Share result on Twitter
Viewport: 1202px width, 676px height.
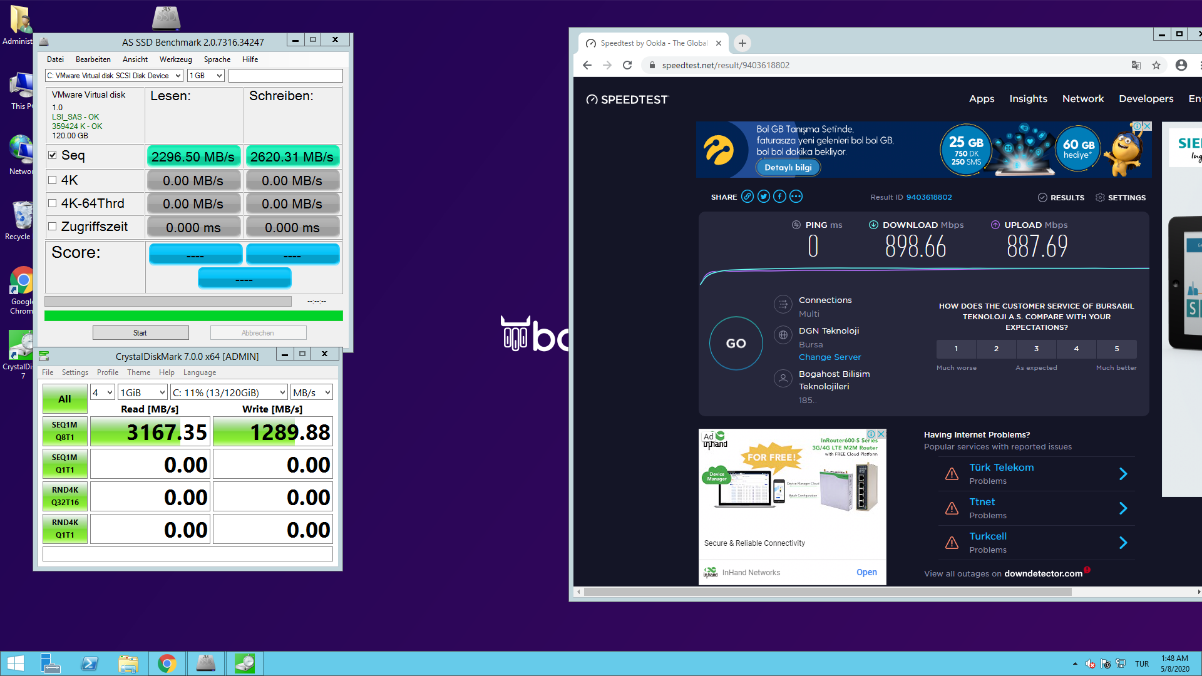pos(764,197)
